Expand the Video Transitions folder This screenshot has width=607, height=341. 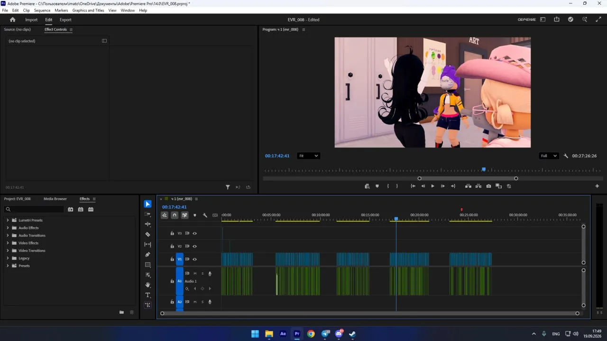[x=8, y=250]
